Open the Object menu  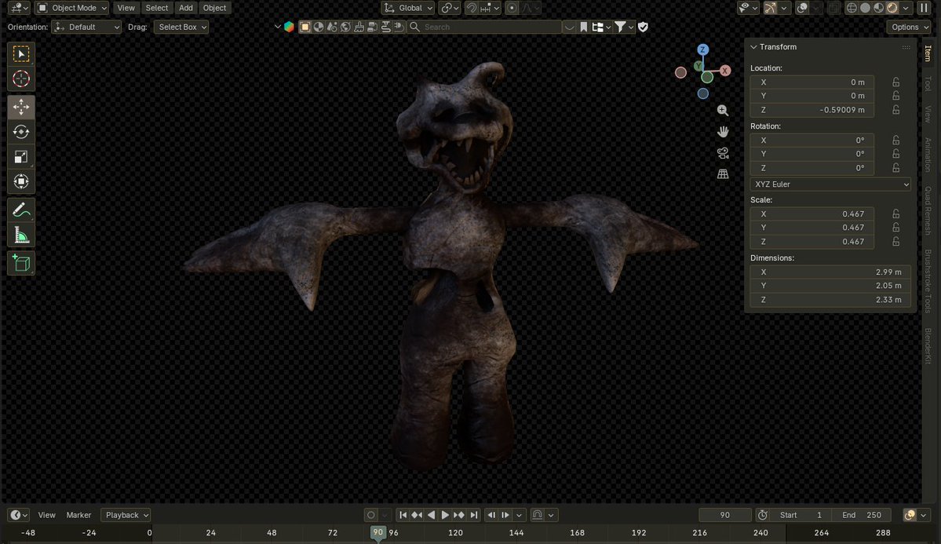(x=215, y=8)
